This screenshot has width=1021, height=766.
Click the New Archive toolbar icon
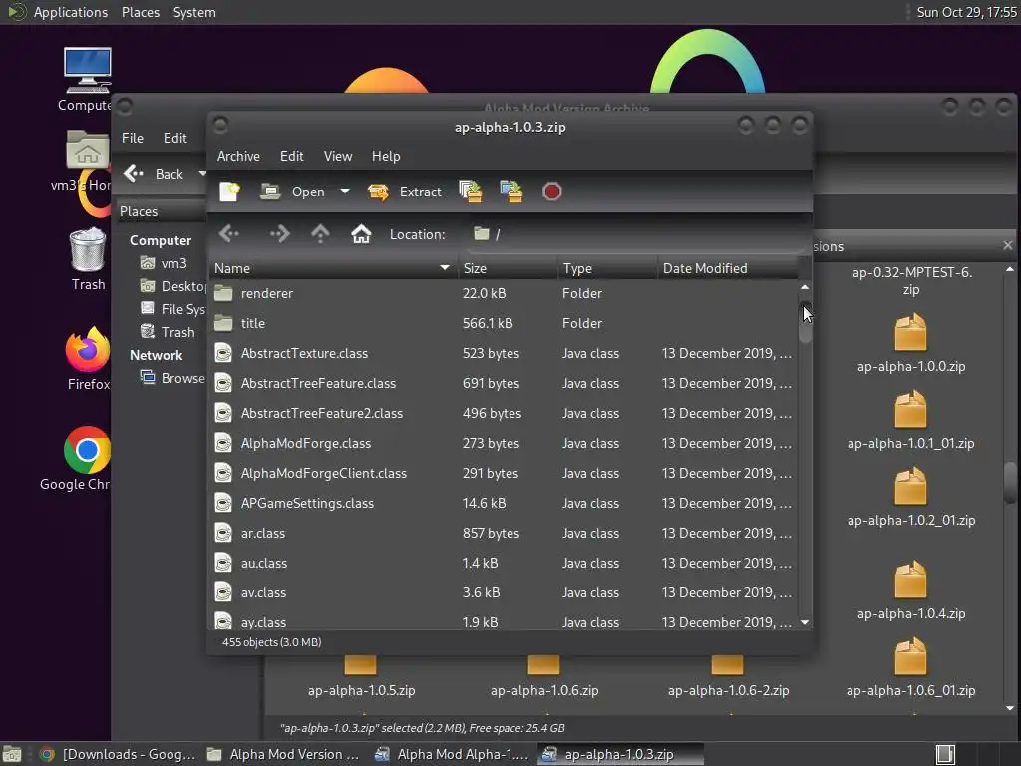pos(229,191)
